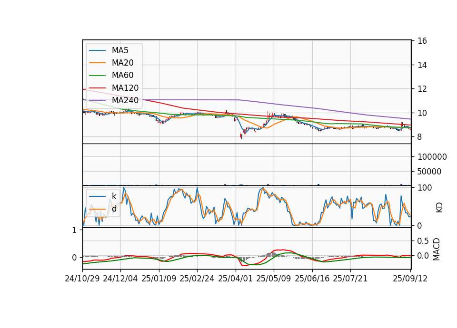Click the MACD right axis value 0.5
The height and width of the screenshot is (328, 457).
(x=423, y=241)
